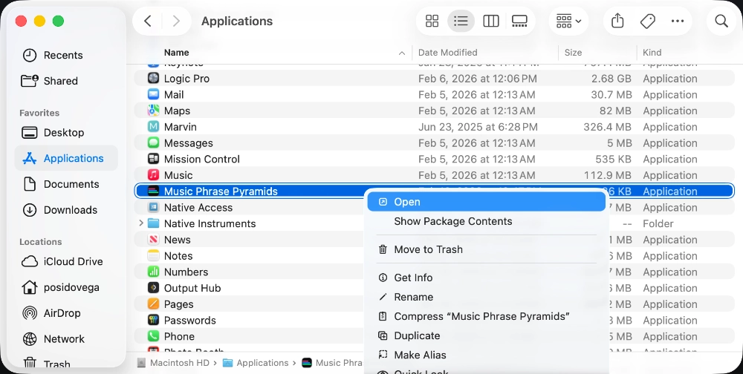The width and height of the screenshot is (743, 374).
Task: Choose Get Info from context menu
Action: point(486,278)
